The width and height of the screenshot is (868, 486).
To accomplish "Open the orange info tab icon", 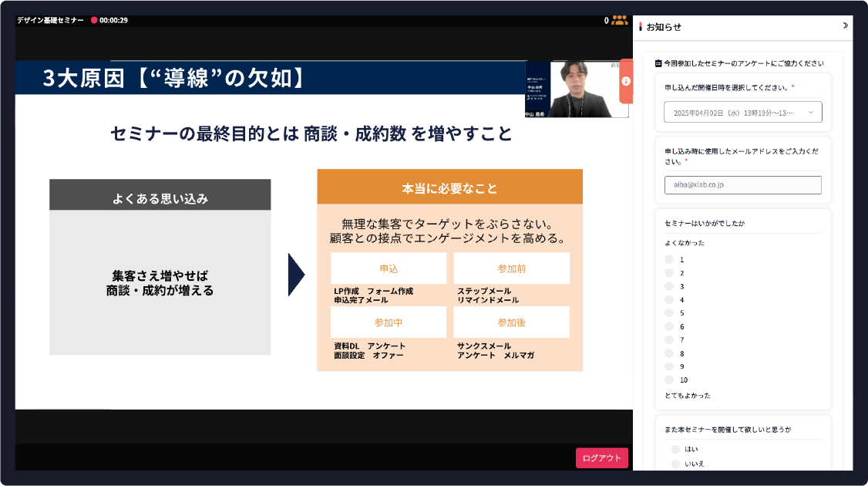I will [x=626, y=81].
